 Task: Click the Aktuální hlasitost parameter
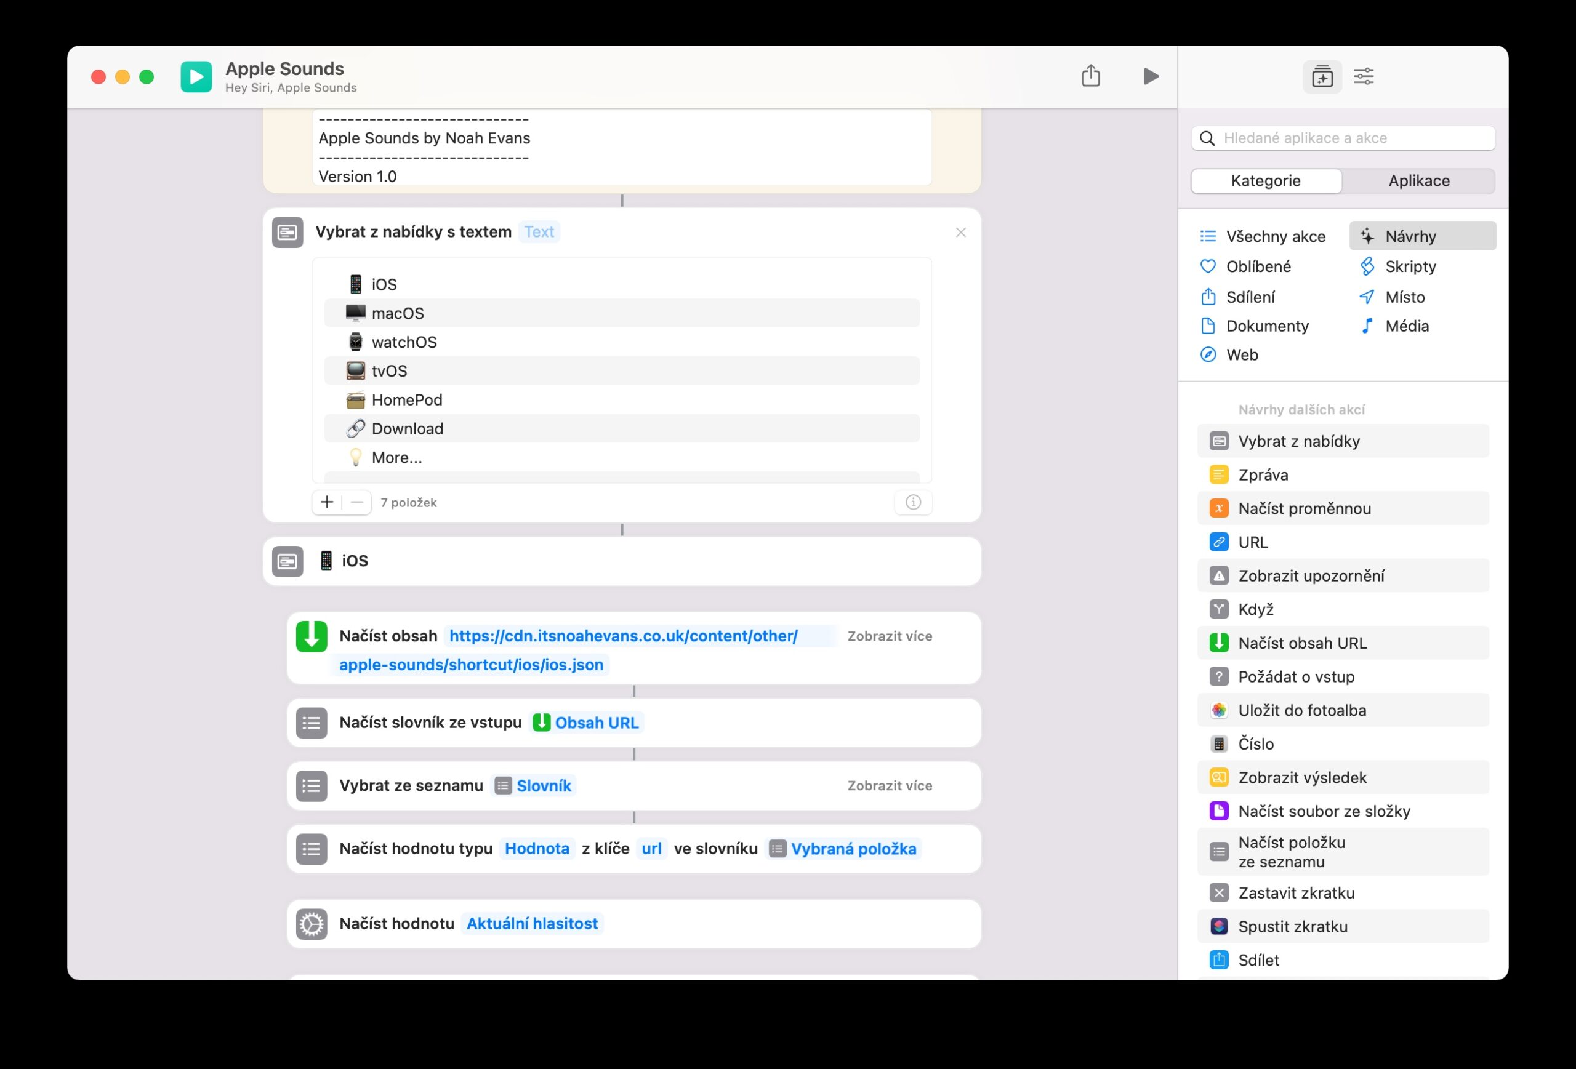tap(532, 923)
